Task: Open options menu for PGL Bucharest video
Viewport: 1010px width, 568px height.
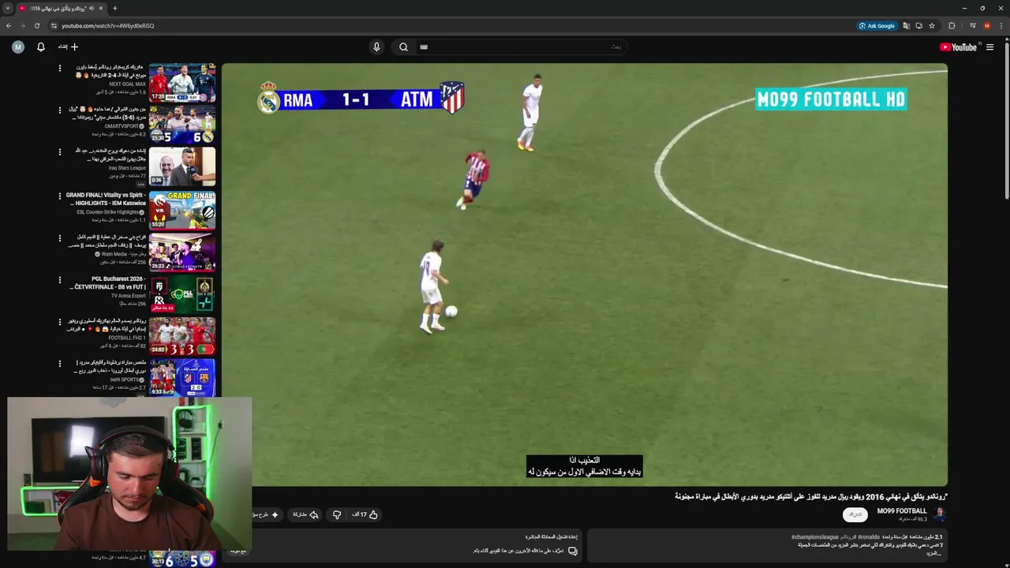Action: (59, 279)
